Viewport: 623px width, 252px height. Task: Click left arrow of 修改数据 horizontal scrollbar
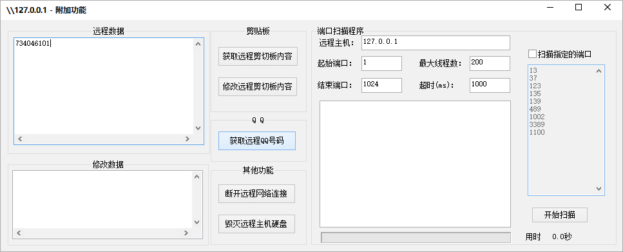(18, 233)
